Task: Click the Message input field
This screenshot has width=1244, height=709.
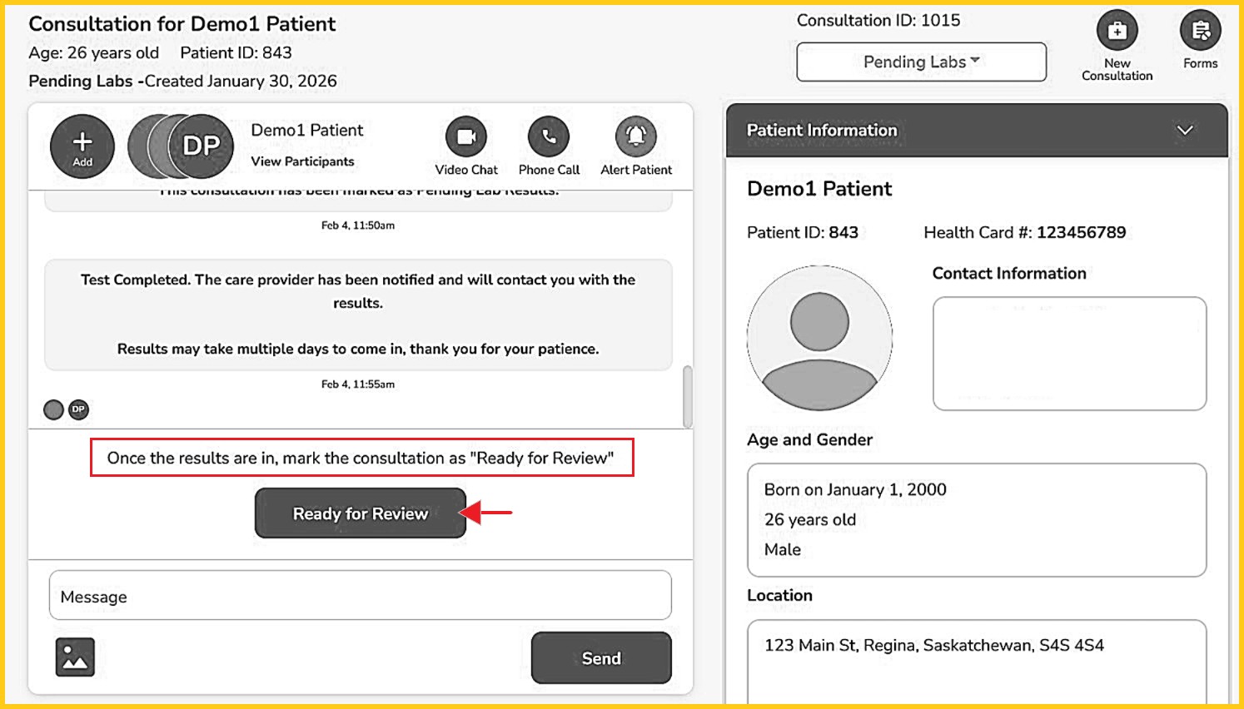Action: pyautogui.click(x=360, y=596)
